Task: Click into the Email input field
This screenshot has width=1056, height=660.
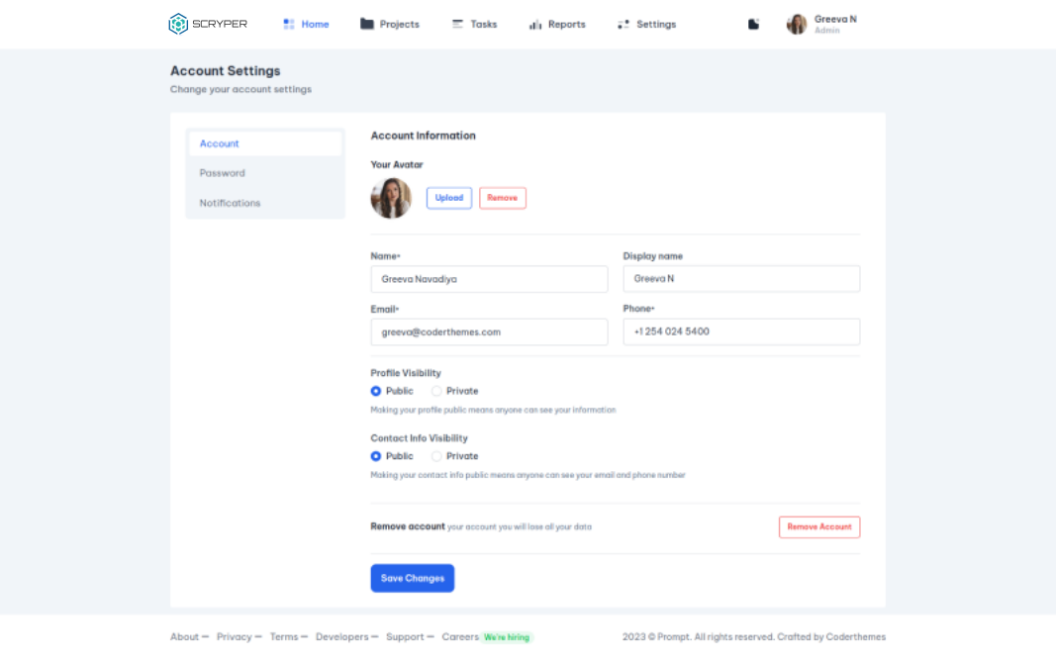Action: [x=489, y=332]
